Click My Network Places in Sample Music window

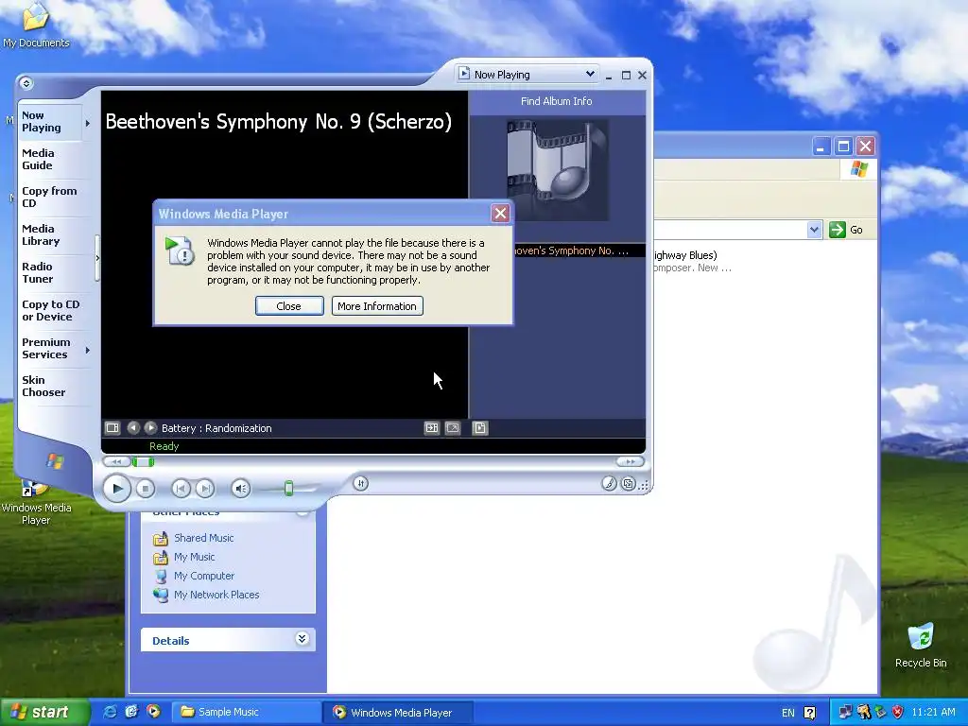(x=216, y=596)
